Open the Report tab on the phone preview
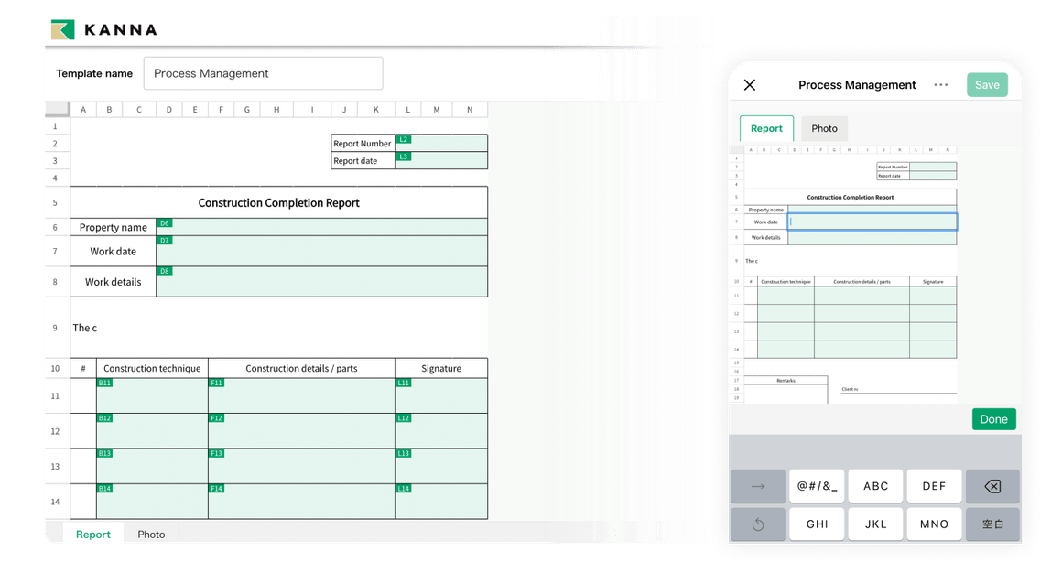The height and width of the screenshot is (562, 1062). (x=766, y=128)
